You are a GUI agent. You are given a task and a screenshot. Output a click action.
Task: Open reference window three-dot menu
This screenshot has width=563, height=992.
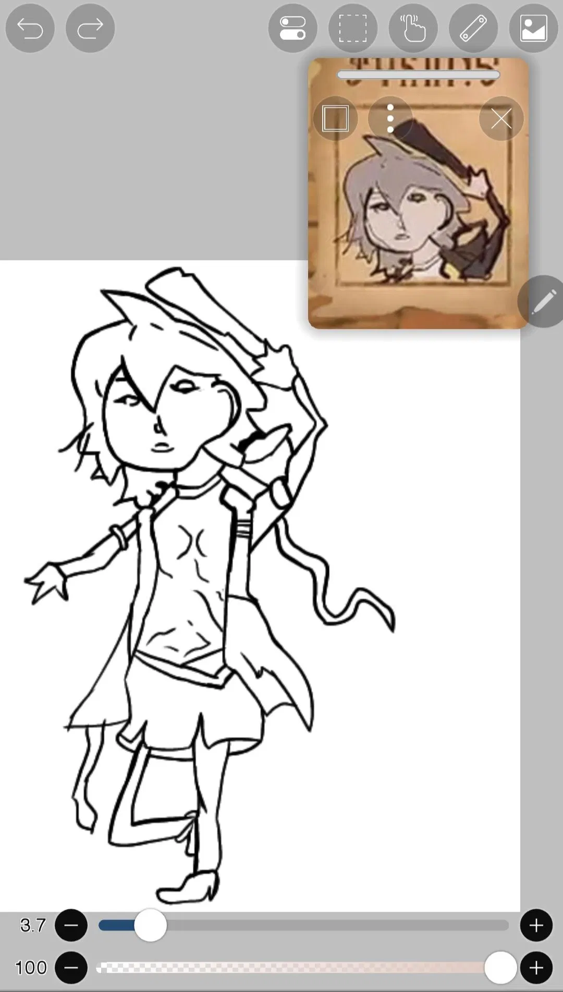(390, 119)
